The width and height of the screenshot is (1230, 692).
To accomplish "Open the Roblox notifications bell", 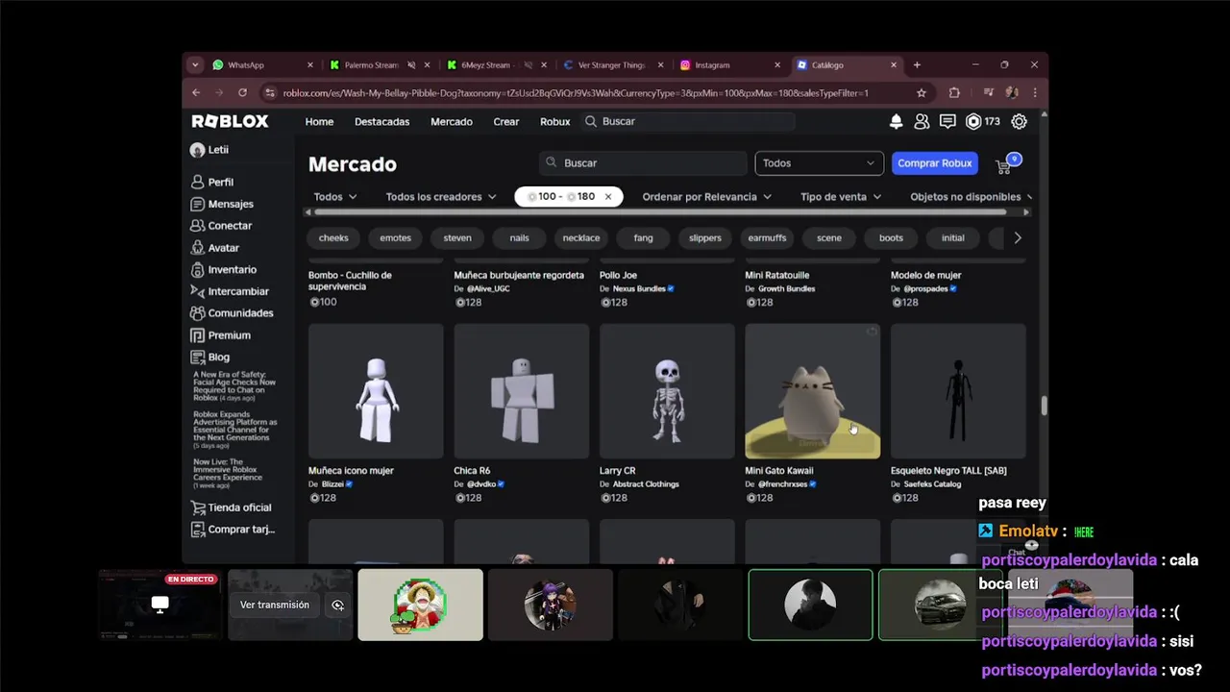I will [896, 121].
